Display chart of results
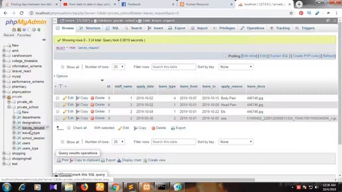This screenshot has width=342, height=192. pos(129,160)
